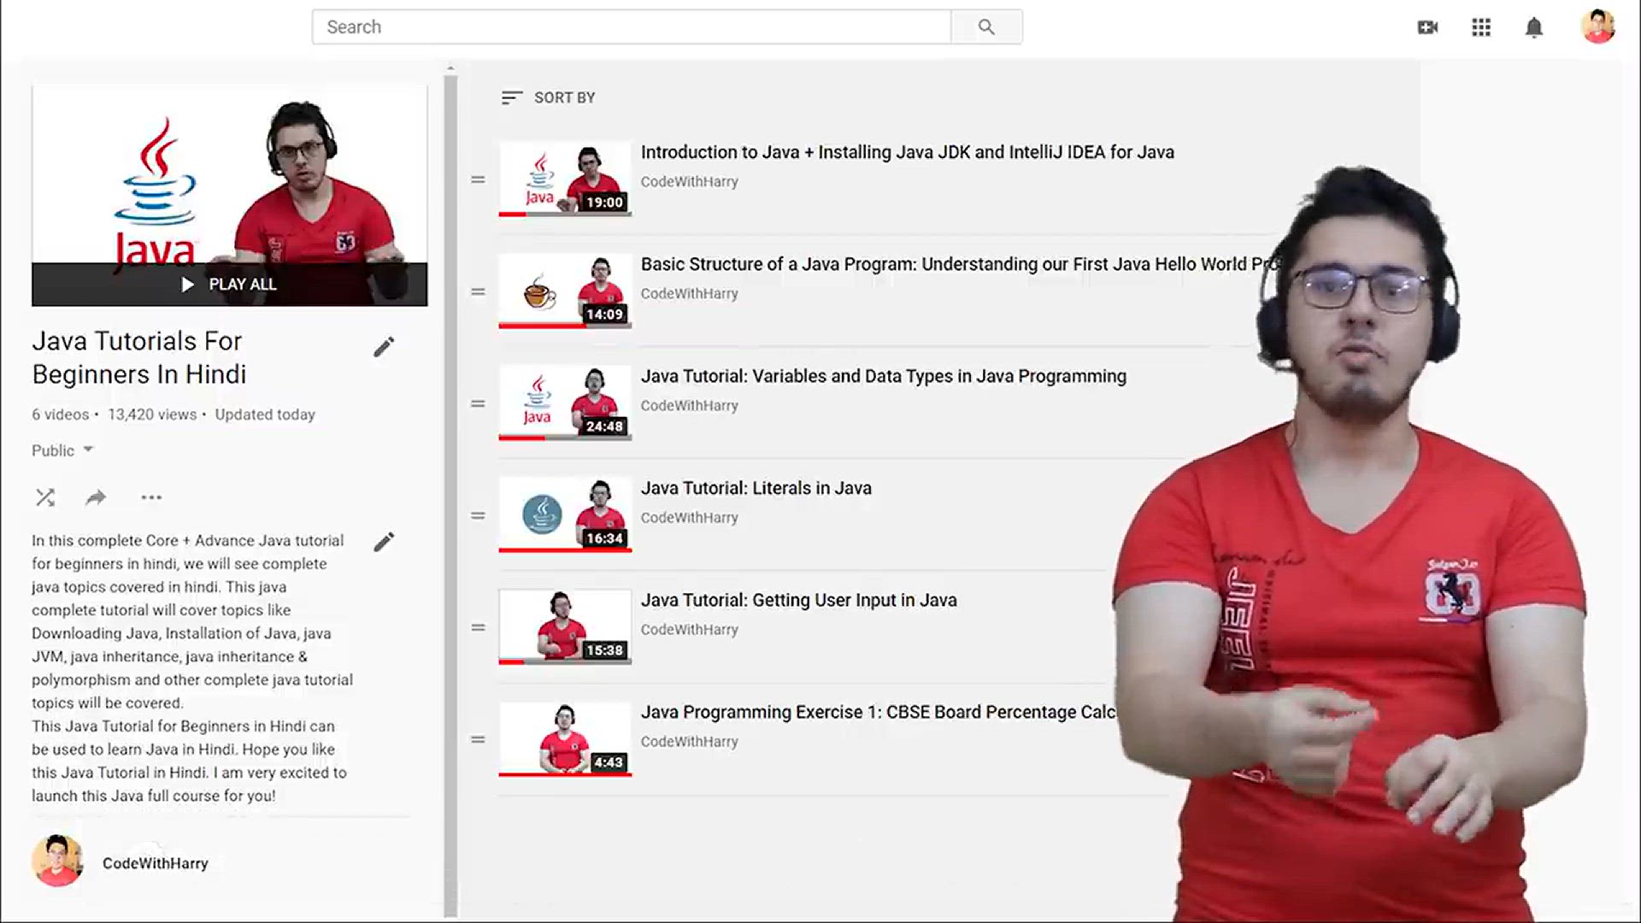Open Getting User Input in Java title
This screenshot has width=1641, height=923.
799,600
